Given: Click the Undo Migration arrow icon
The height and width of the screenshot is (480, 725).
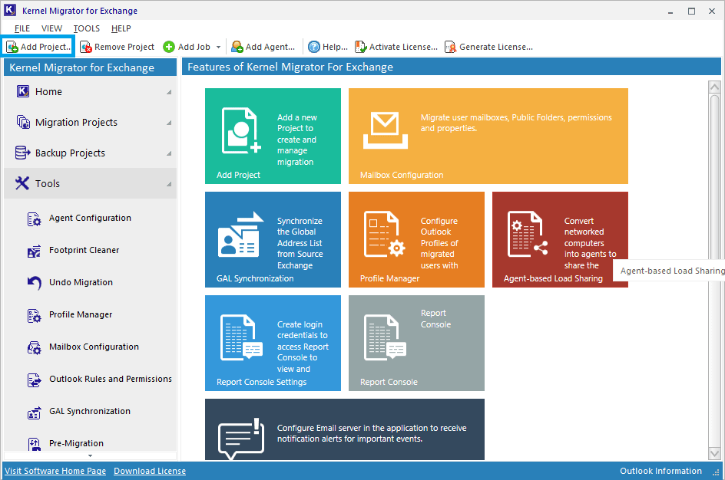Looking at the screenshot, I should click(x=34, y=283).
